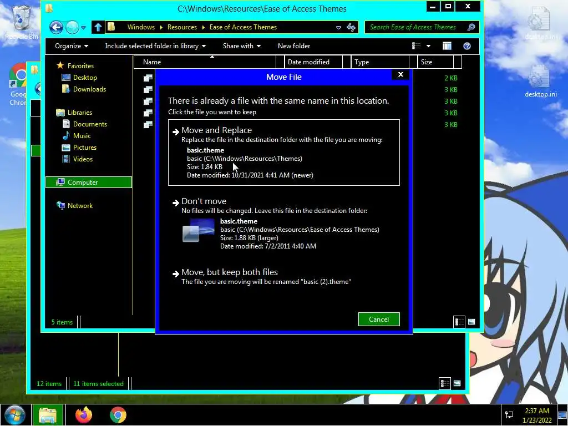Toggle the preview pane icon

(x=447, y=46)
